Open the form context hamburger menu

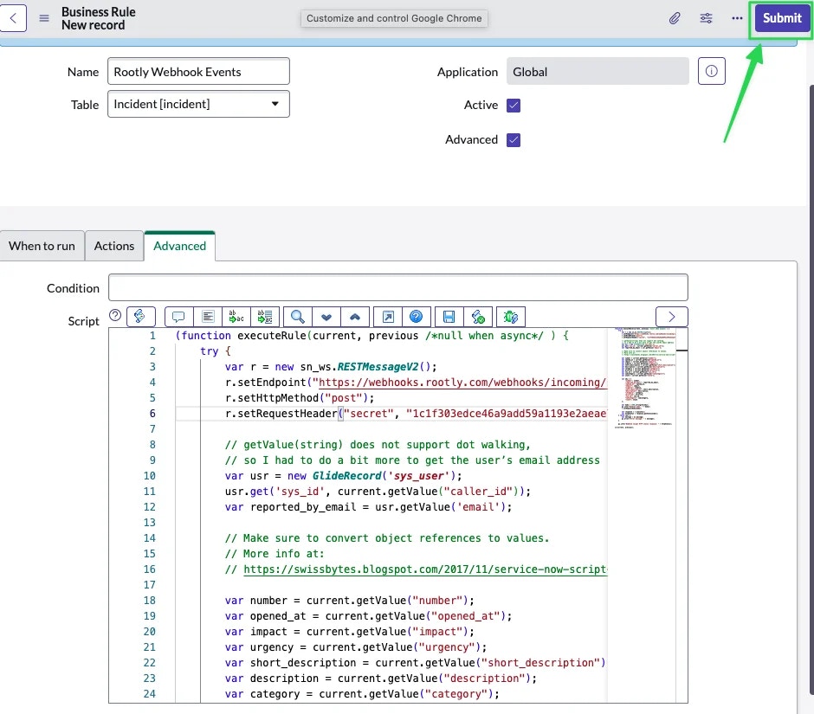pyautogui.click(x=44, y=18)
